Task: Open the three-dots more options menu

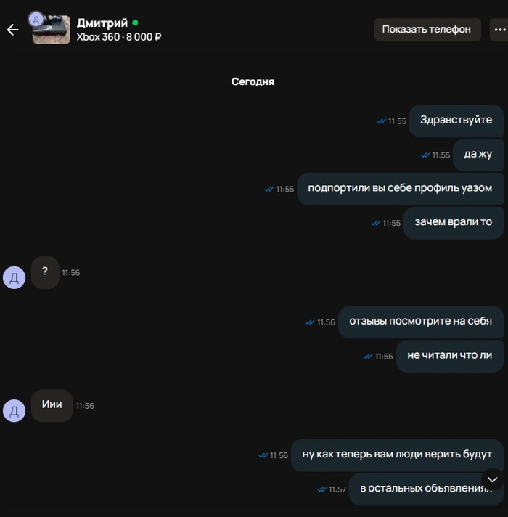Action: click(x=499, y=30)
